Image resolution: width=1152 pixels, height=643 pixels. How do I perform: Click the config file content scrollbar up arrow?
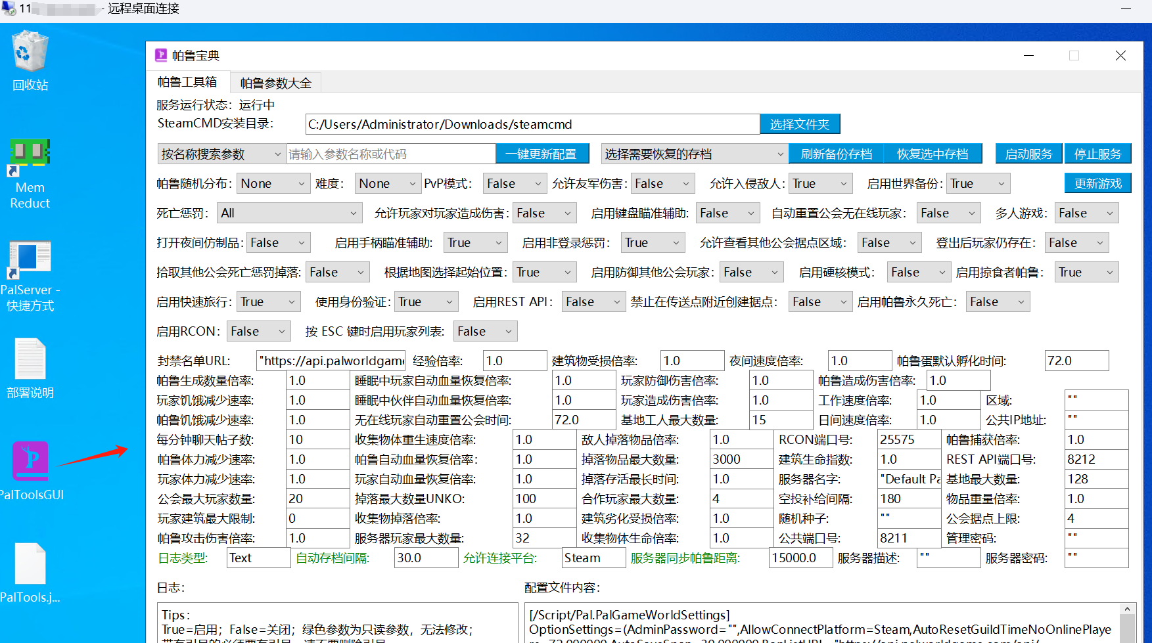coord(1127,609)
